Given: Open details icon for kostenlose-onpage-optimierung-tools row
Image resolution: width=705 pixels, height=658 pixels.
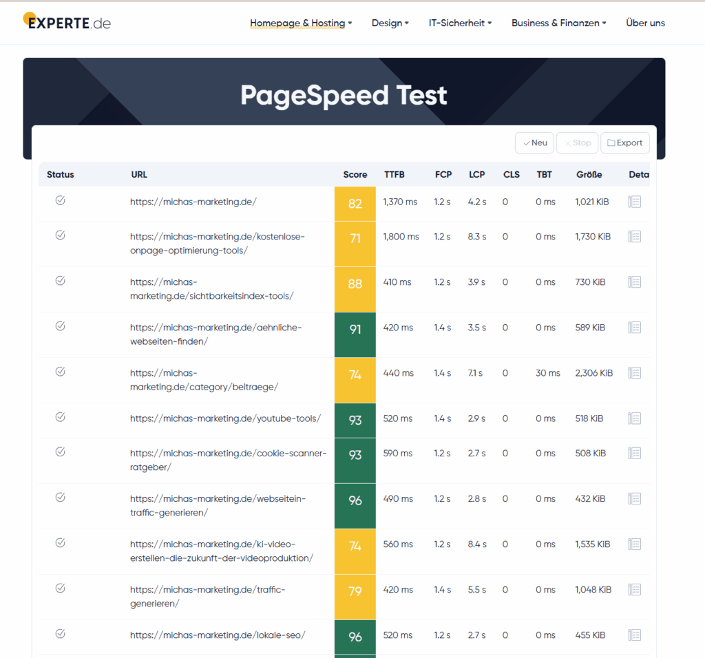Looking at the screenshot, I should [x=634, y=236].
